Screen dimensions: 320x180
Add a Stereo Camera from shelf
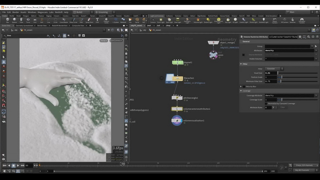click(x=275, y=20)
